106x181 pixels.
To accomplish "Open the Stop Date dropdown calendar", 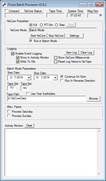I will (55, 78).
